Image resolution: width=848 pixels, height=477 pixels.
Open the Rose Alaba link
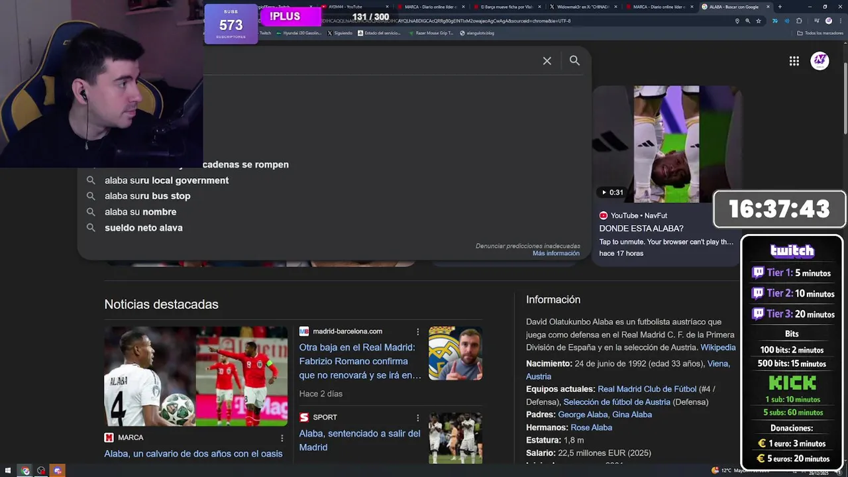591,427
